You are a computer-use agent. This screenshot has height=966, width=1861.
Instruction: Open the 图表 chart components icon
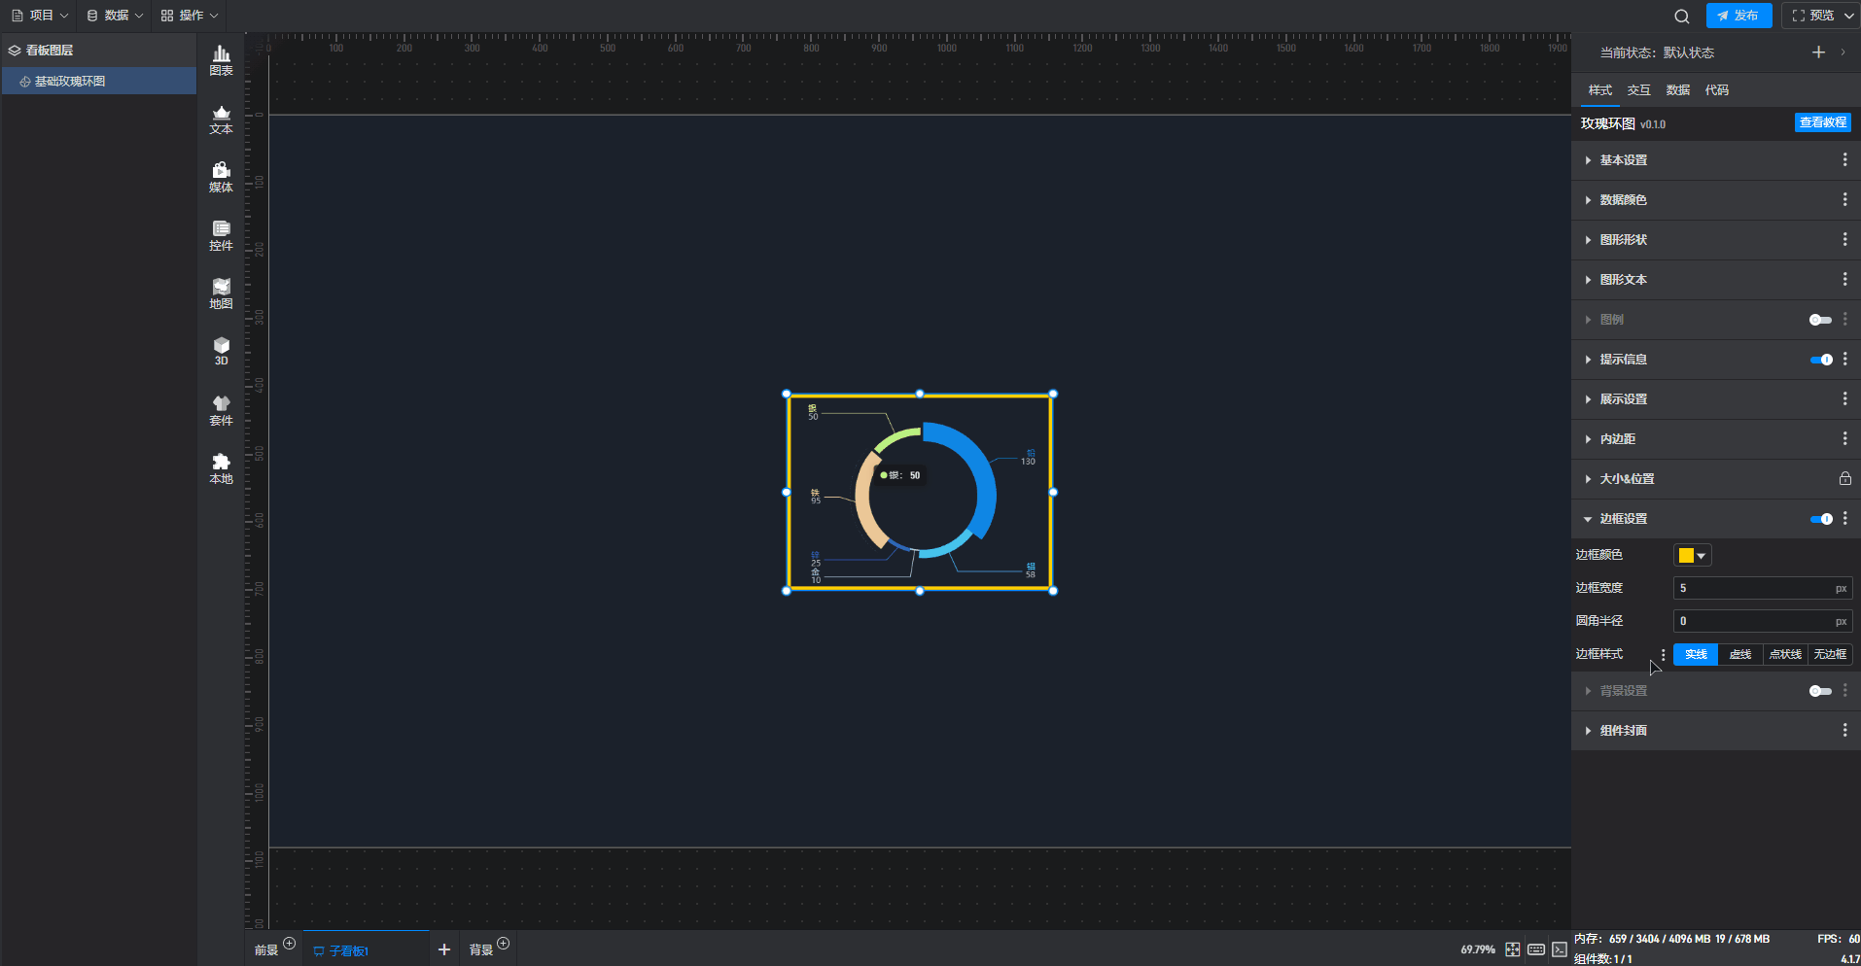[x=221, y=60]
